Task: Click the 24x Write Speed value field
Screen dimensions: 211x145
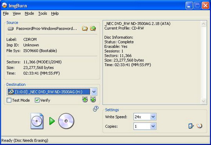Action: pyautogui.click(x=142, y=116)
